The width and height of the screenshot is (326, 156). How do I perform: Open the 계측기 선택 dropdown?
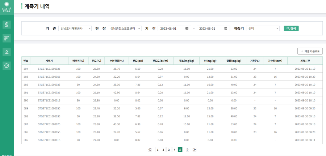coord(263,29)
